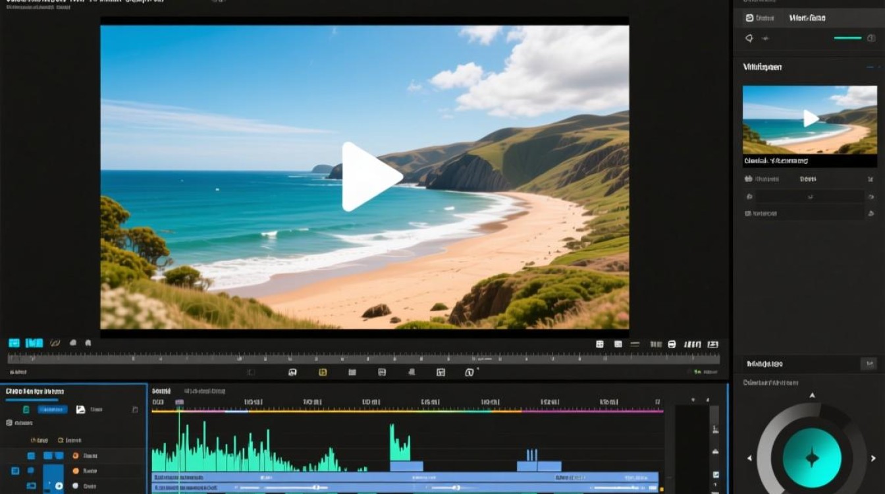Click the large play button on the video preview
The width and height of the screenshot is (885, 494).
371,177
